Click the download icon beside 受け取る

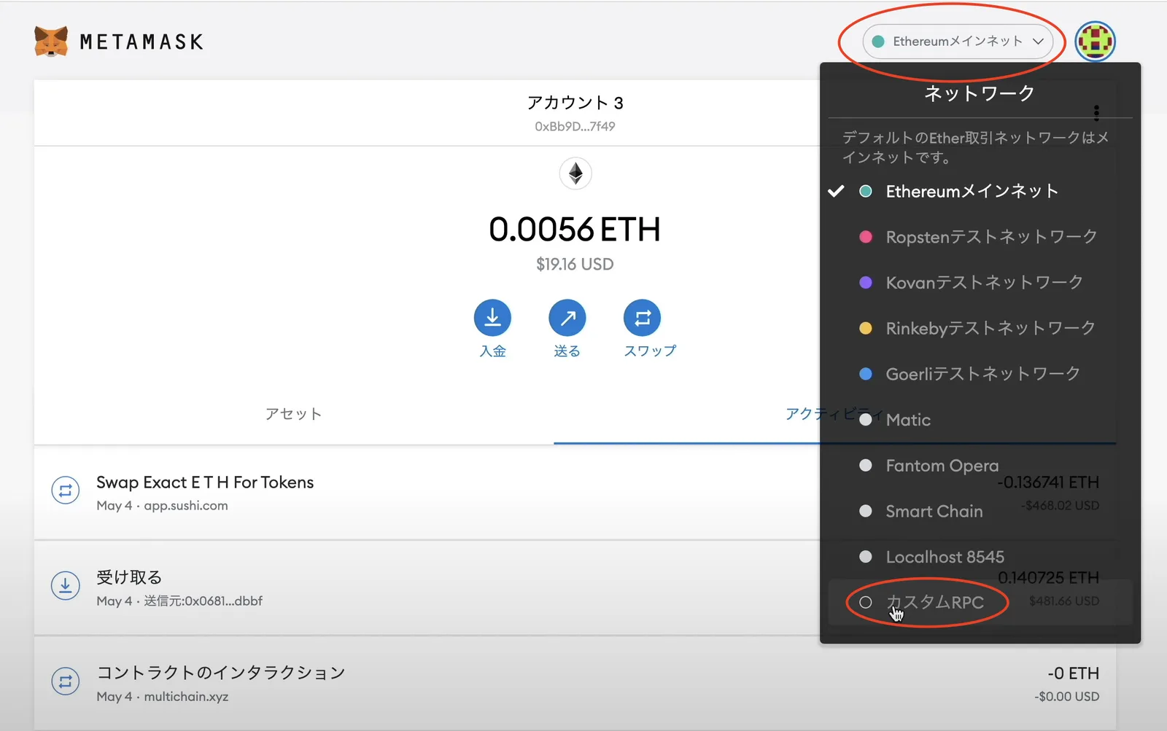pos(65,585)
